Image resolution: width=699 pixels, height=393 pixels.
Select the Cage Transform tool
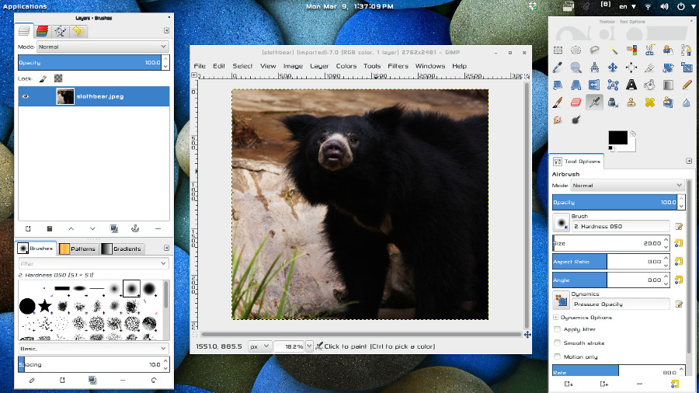click(x=613, y=85)
